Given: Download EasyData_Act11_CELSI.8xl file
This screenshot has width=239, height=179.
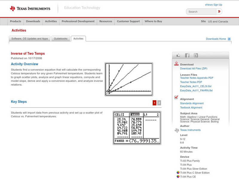Looking at the screenshot, I should pyautogui.click(x=196, y=86).
